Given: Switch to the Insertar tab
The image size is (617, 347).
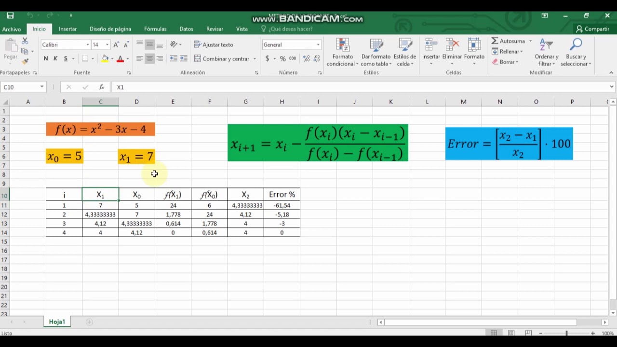Looking at the screenshot, I should (x=67, y=29).
